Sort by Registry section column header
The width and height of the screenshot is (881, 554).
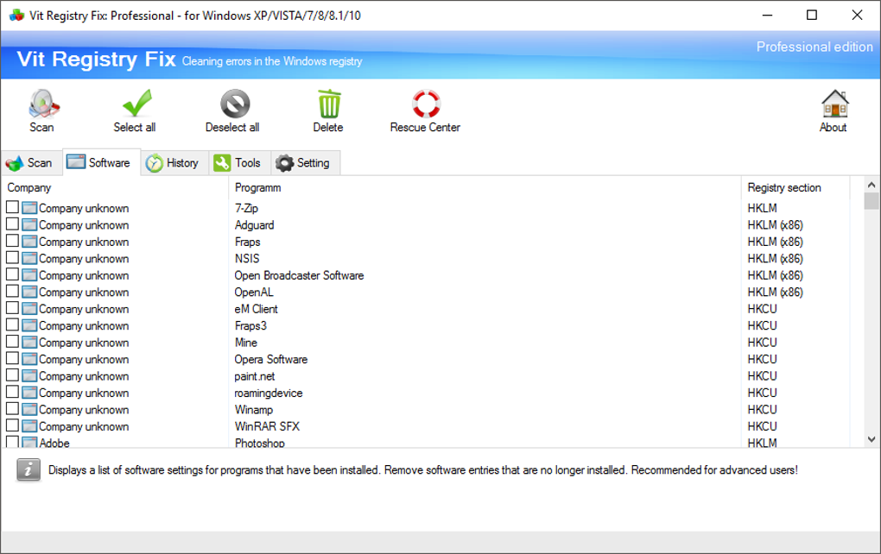pos(795,187)
